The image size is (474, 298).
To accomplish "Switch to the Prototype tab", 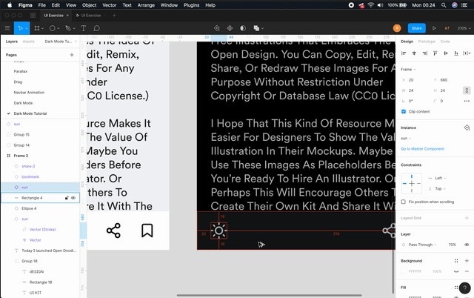I will pyautogui.click(x=427, y=42).
